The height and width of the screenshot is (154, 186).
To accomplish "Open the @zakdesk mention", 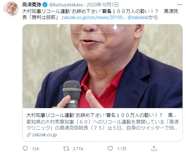I will (x=138, y=17).
